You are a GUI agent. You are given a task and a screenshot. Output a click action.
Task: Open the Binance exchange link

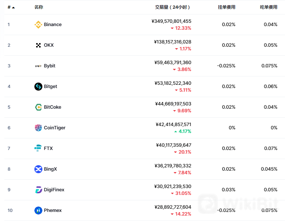pyautogui.click(x=53, y=24)
